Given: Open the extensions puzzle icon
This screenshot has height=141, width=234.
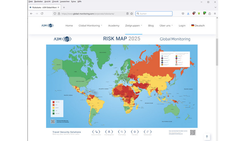Looking at the screenshot, I should coord(209,14).
